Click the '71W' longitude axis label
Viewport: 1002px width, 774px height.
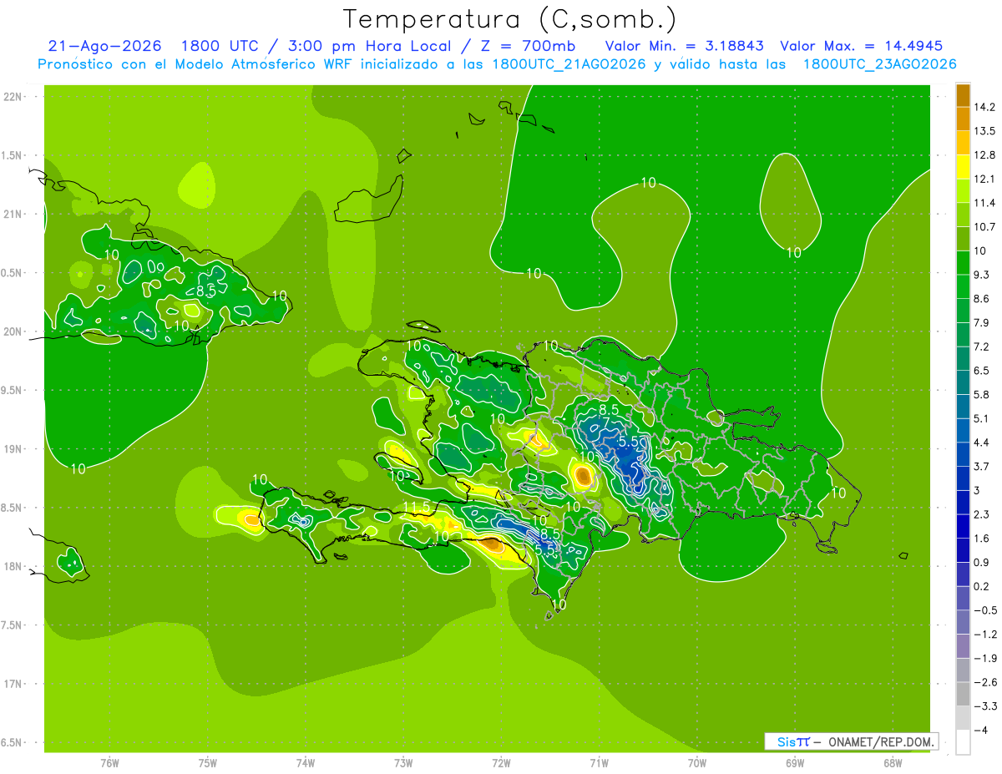(599, 763)
